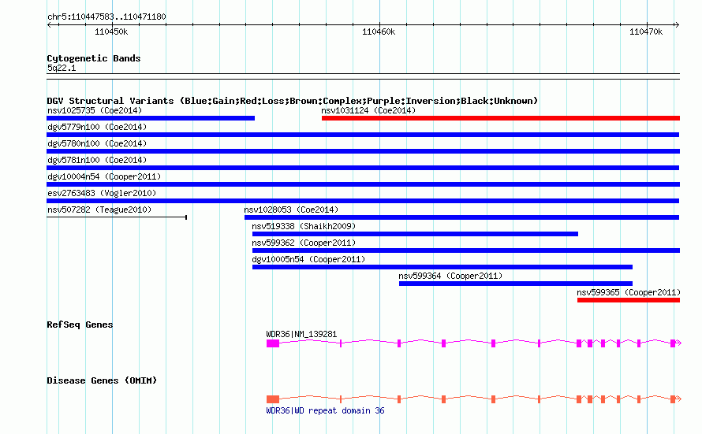Open the dgv5780n100 (Coe2014) label text
This screenshot has height=434, width=702.
[x=97, y=143]
